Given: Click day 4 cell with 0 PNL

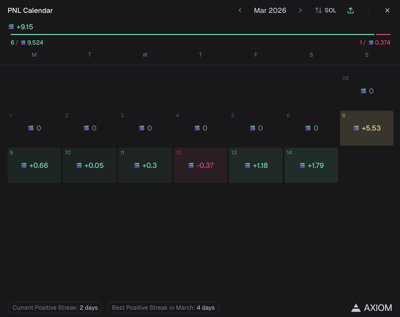Looking at the screenshot, I should (x=200, y=128).
